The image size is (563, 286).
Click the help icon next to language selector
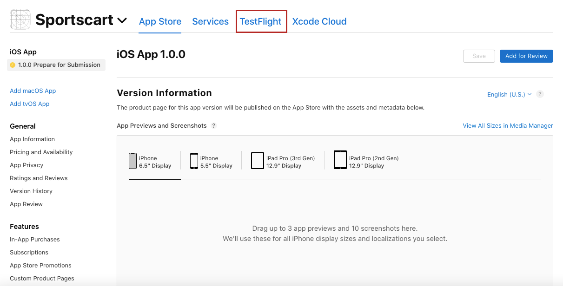click(540, 94)
